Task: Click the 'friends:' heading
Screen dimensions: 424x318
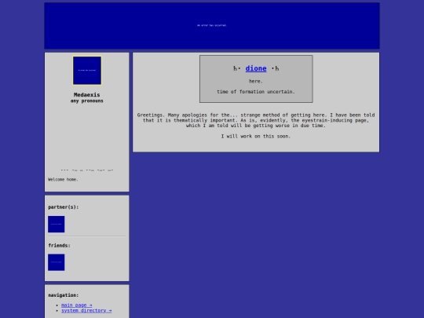Action: pyautogui.click(x=59, y=246)
